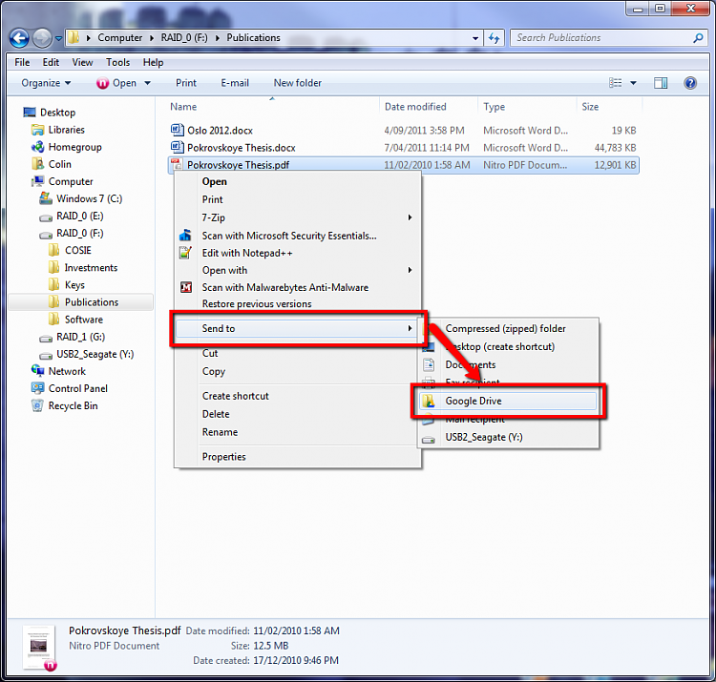716x682 pixels.
Task: Open the Tools menu
Action: [x=117, y=63]
